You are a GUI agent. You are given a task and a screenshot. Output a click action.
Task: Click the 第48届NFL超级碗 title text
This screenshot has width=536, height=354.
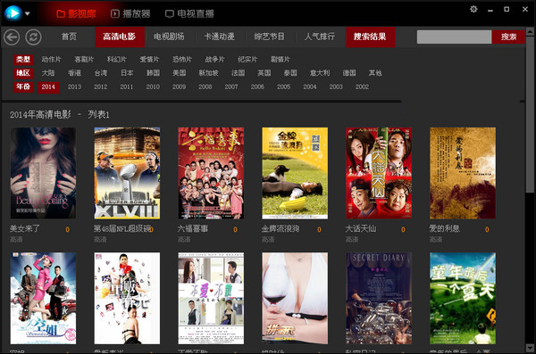click(x=122, y=228)
